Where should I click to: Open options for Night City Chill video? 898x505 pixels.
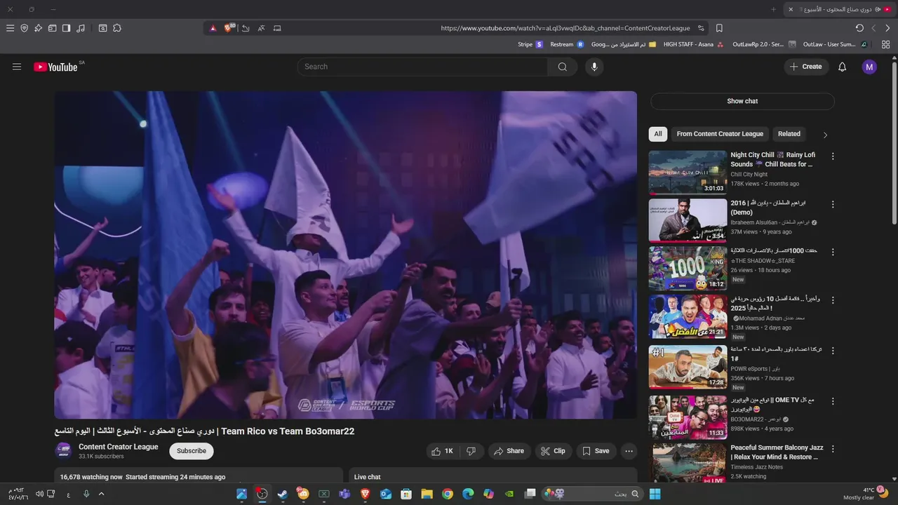833,156
